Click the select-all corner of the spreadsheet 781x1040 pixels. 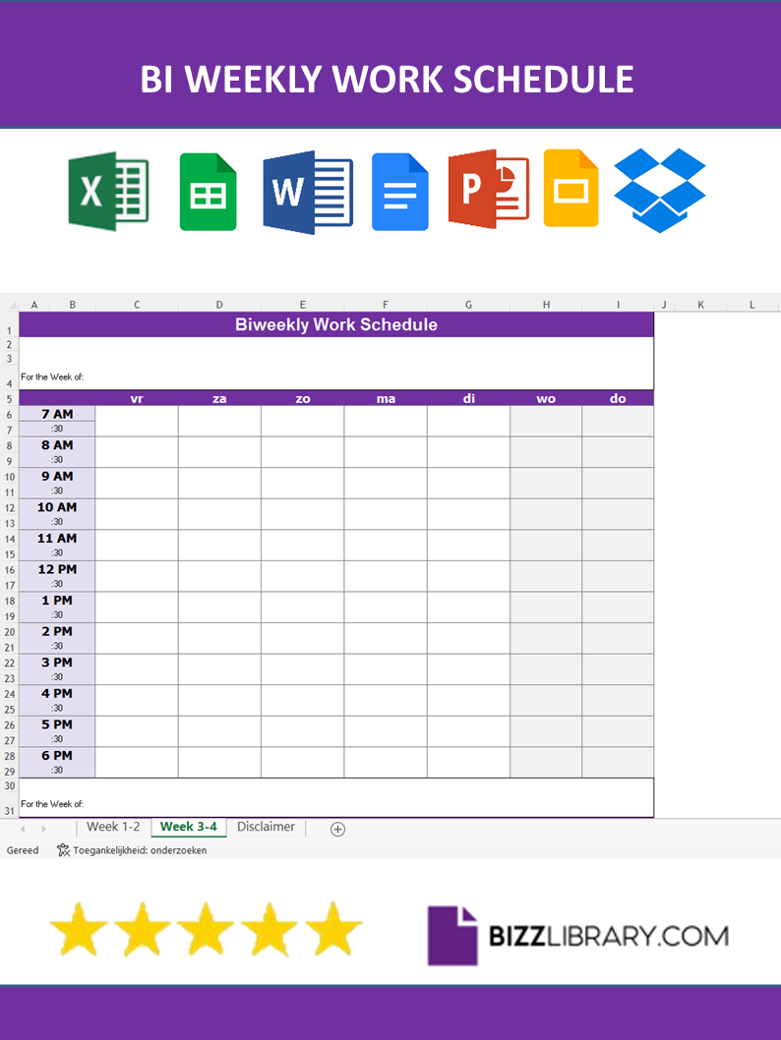(10, 305)
